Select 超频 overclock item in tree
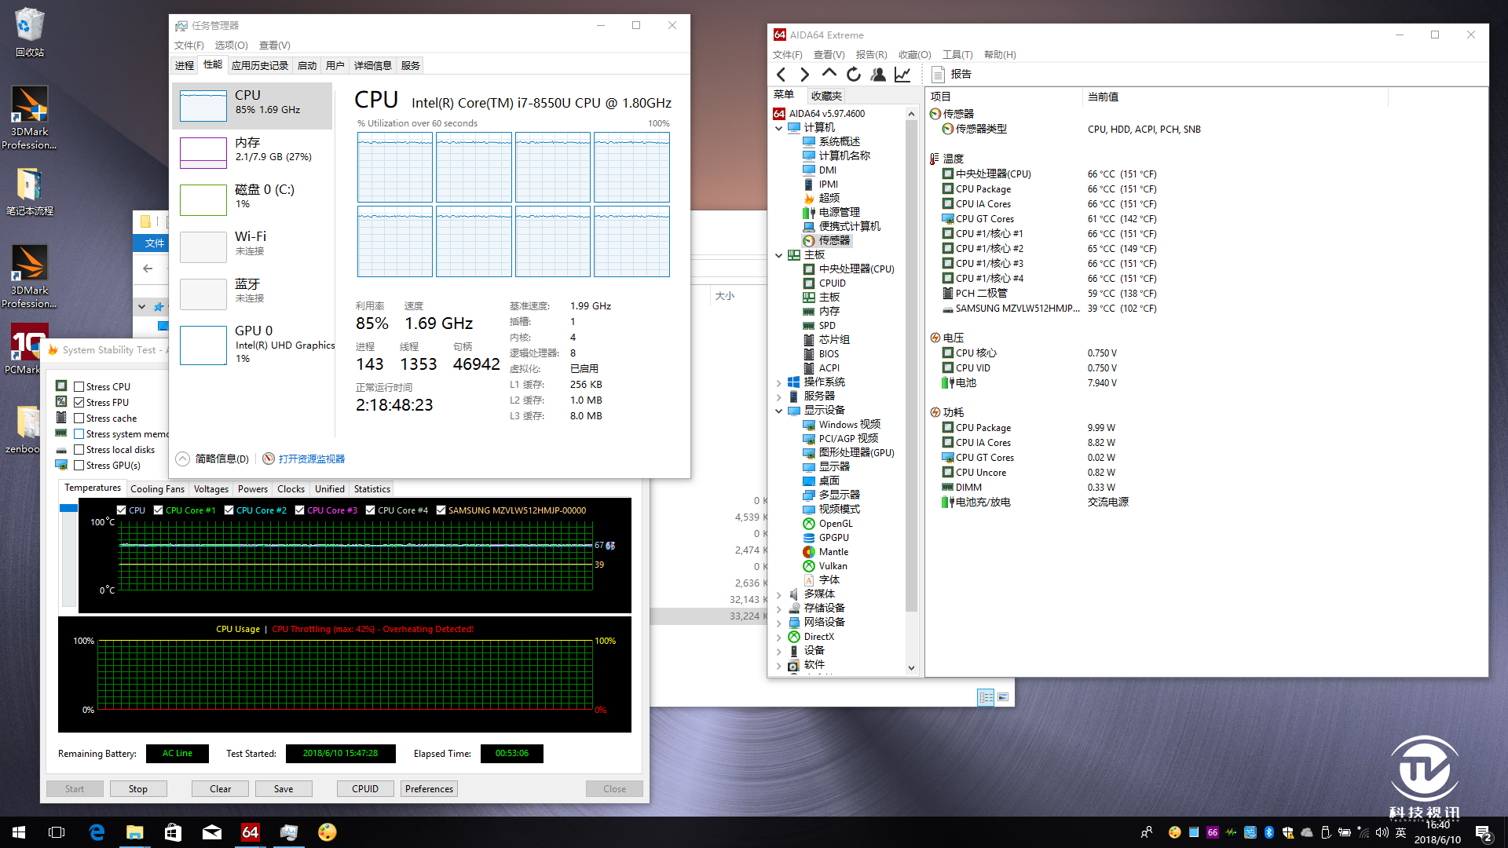The height and width of the screenshot is (848, 1508). (821, 198)
